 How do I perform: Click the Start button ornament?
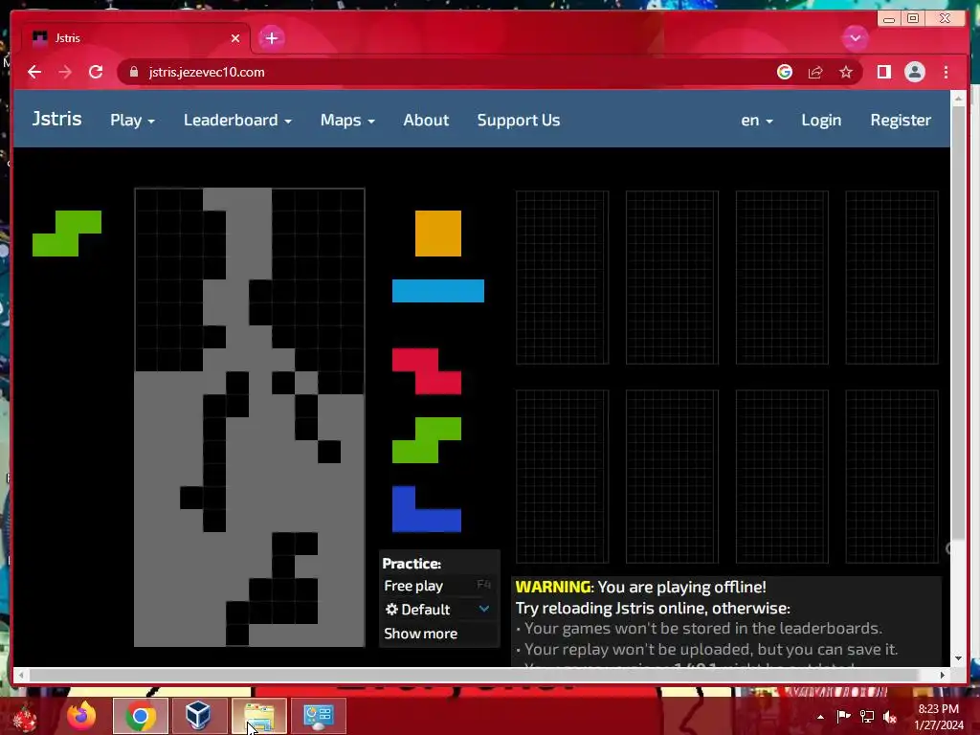(24, 717)
